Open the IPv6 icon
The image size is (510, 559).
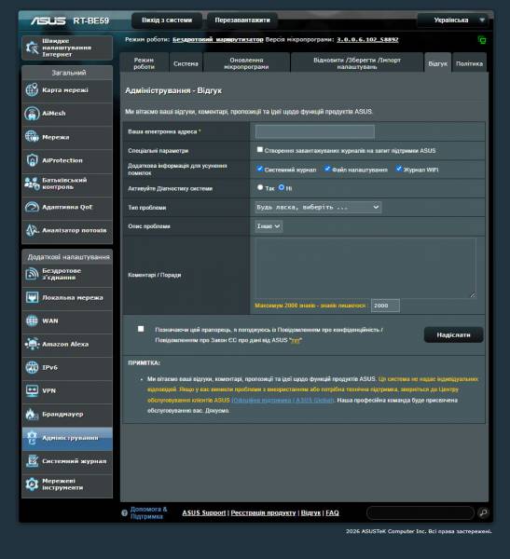(x=32, y=367)
